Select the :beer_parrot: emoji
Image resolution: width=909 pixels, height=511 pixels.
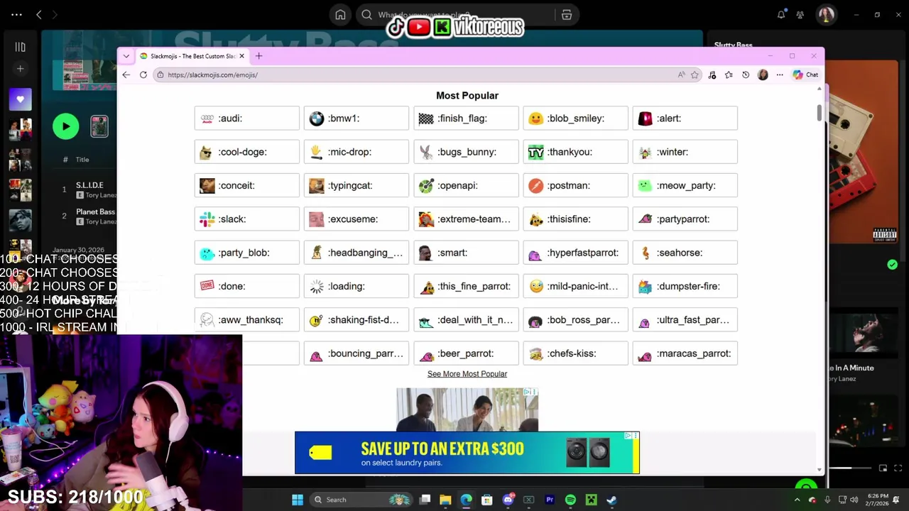tap(466, 353)
